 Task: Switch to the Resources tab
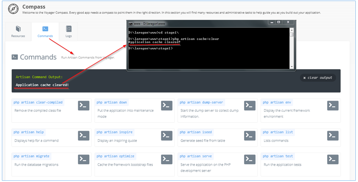[x=18, y=31]
